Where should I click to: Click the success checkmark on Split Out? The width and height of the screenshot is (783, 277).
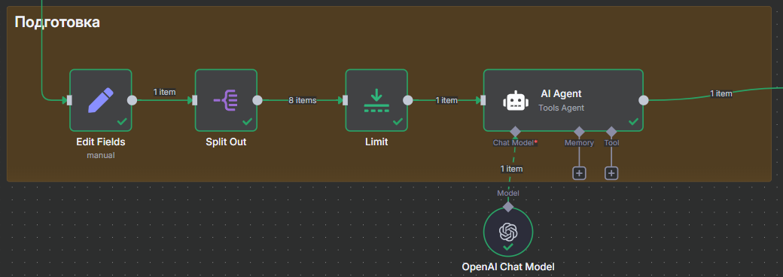(x=247, y=121)
